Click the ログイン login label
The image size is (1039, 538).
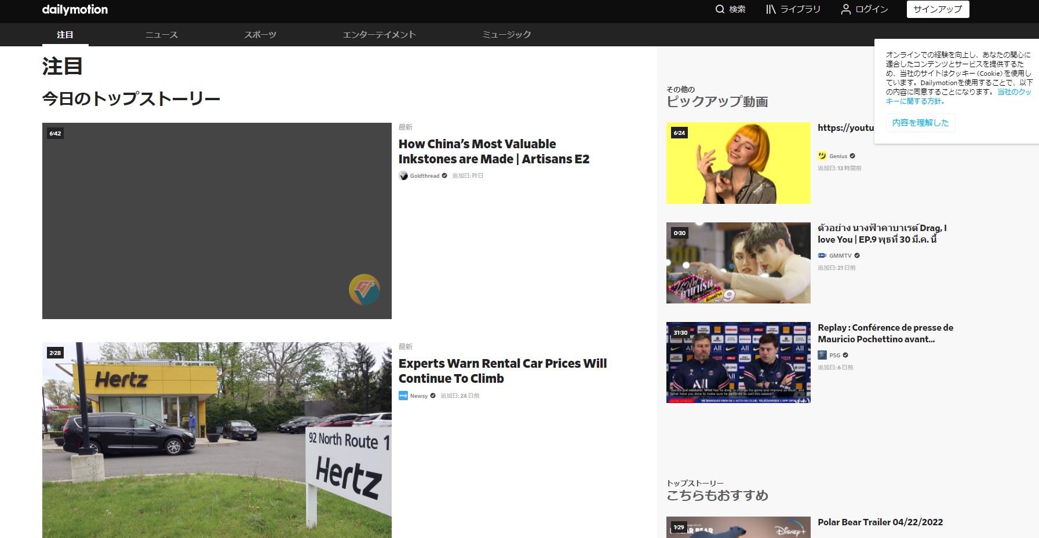click(x=872, y=9)
